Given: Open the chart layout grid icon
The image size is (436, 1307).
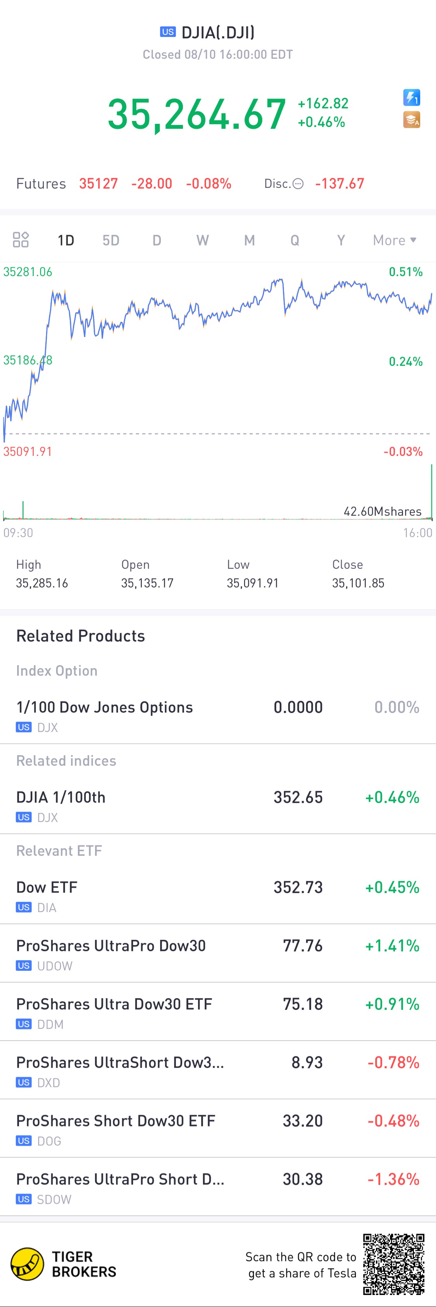Looking at the screenshot, I should pos(21,240).
